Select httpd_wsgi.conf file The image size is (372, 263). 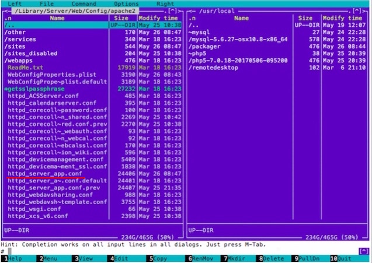tap(93, 209)
